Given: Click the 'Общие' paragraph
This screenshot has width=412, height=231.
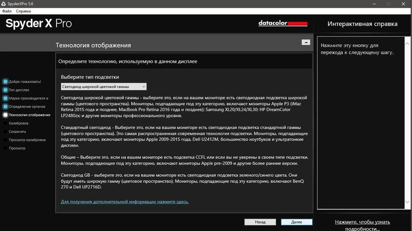Looking at the screenshot, I should (184, 160).
